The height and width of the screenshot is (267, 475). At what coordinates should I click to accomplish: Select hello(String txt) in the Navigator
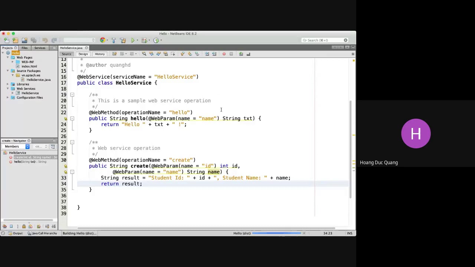[30, 162]
